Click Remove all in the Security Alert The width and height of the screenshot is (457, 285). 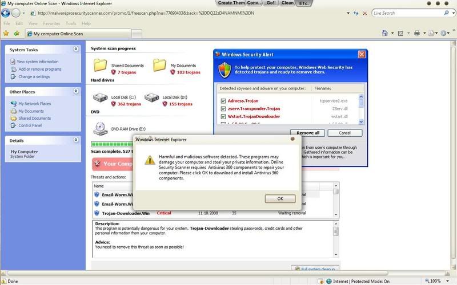[x=308, y=133]
